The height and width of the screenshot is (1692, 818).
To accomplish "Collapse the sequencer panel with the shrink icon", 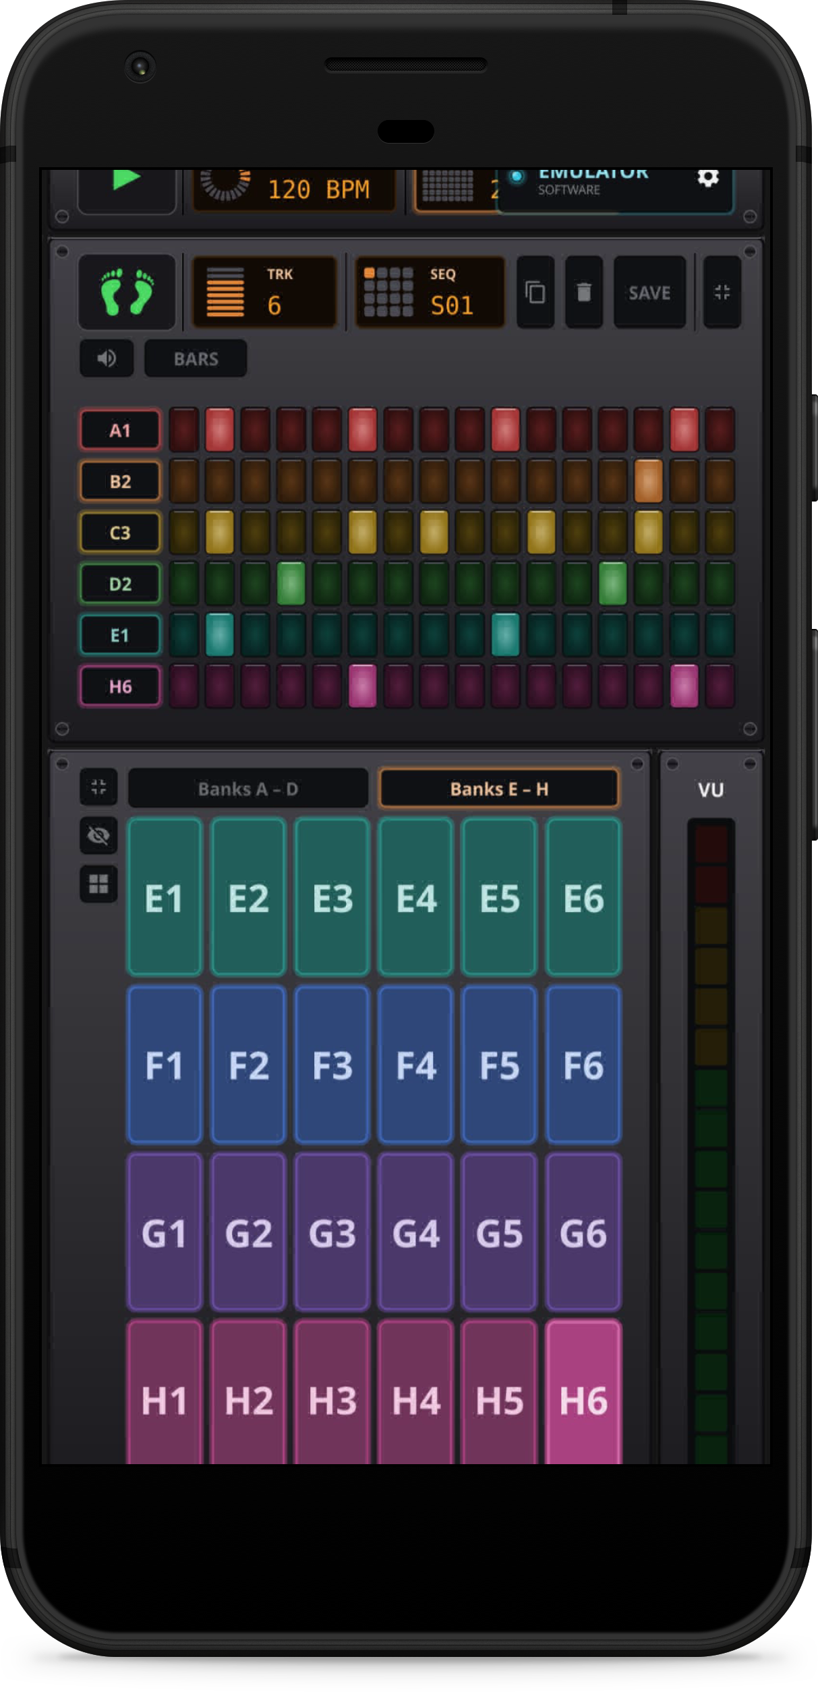I will click(722, 292).
